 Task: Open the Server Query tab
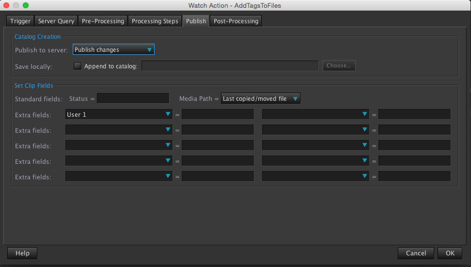56,21
